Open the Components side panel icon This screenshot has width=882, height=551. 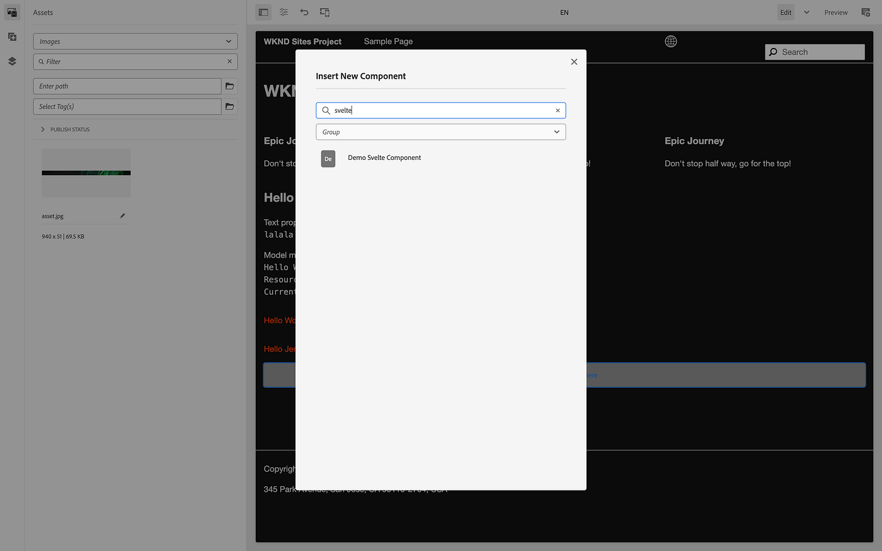coord(12,37)
